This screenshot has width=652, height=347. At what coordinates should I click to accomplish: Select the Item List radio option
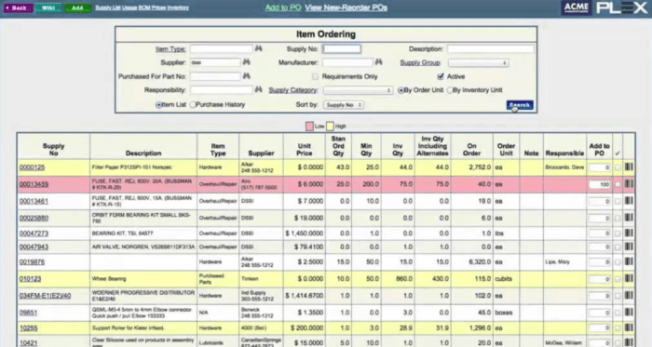(158, 104)
